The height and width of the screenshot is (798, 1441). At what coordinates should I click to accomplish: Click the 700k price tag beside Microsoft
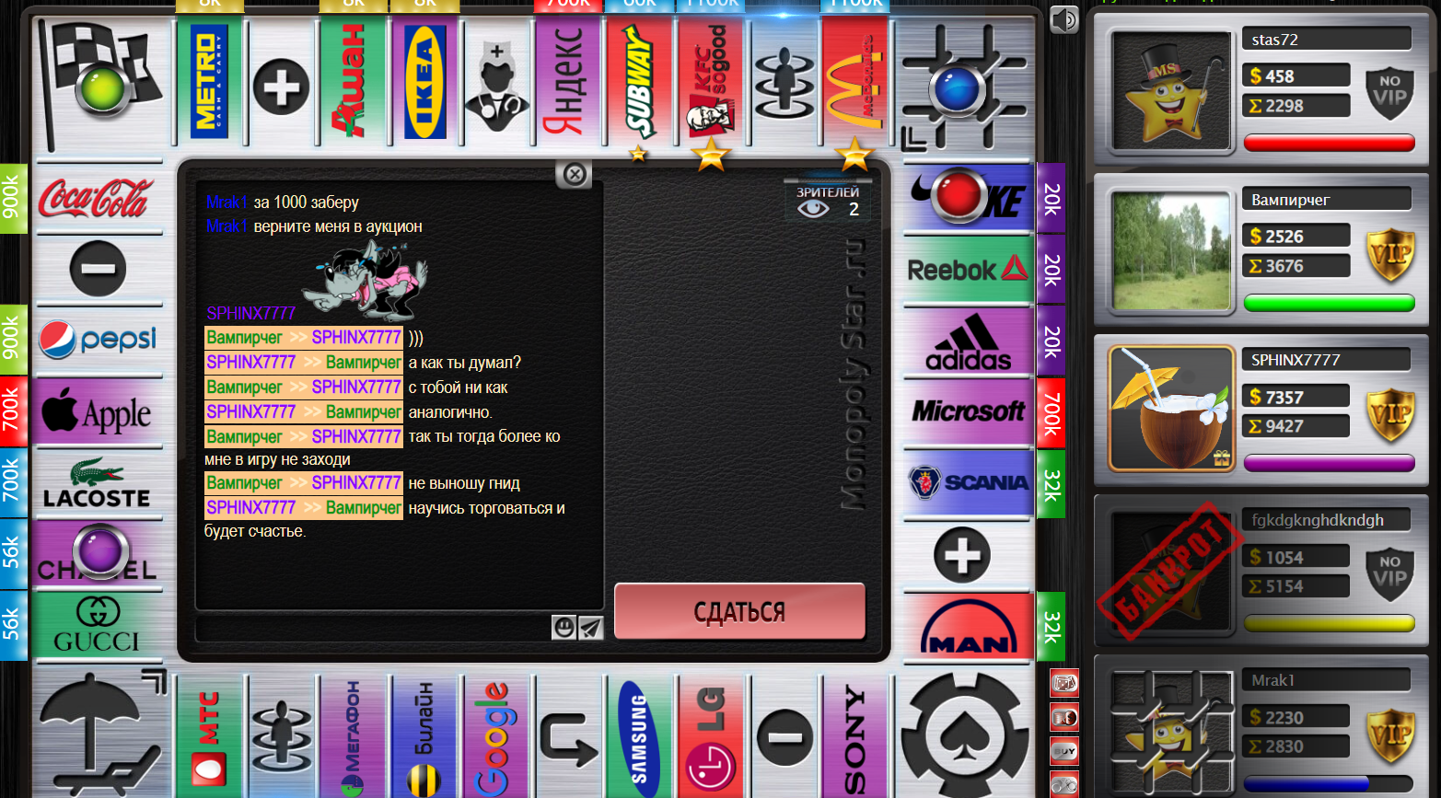point(1052,412)
